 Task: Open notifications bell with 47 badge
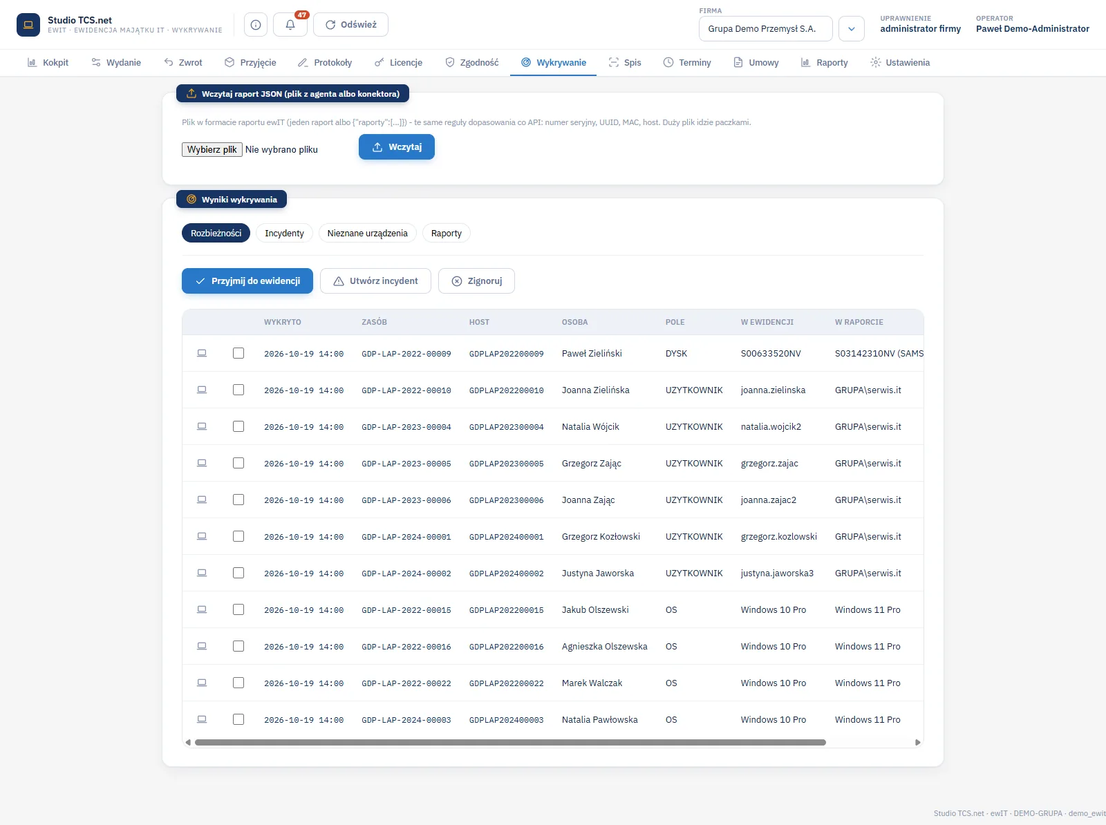[290, 25]
